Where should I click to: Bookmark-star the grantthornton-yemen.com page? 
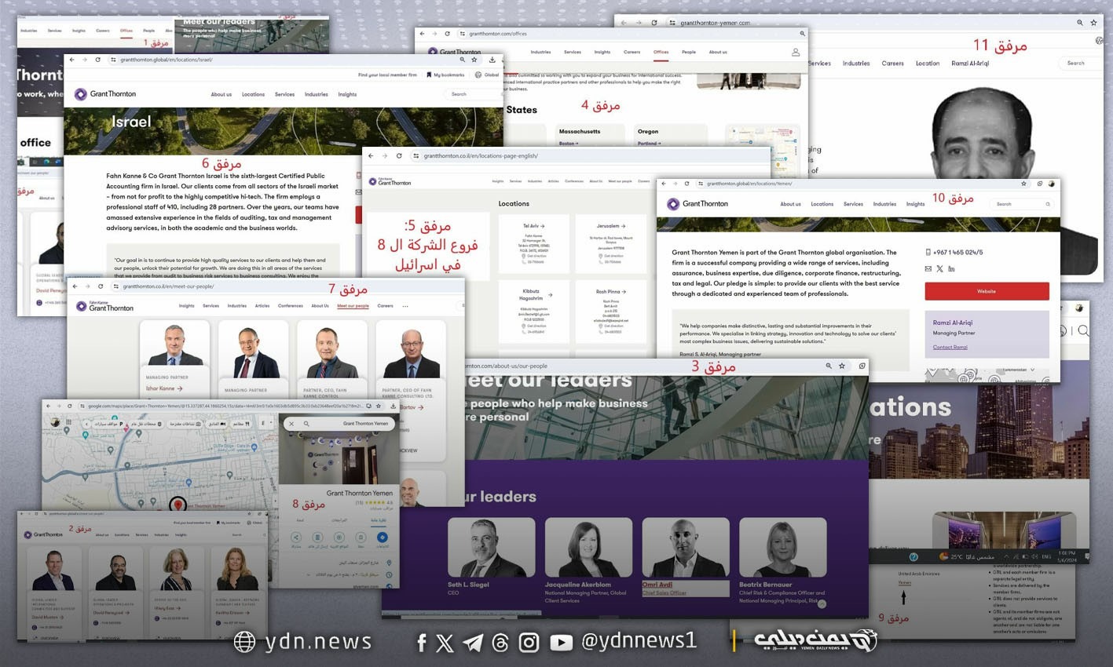(x=1093, y=23)
